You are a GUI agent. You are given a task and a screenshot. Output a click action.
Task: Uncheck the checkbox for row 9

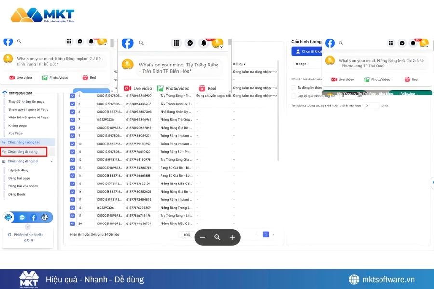coord(72,135)
